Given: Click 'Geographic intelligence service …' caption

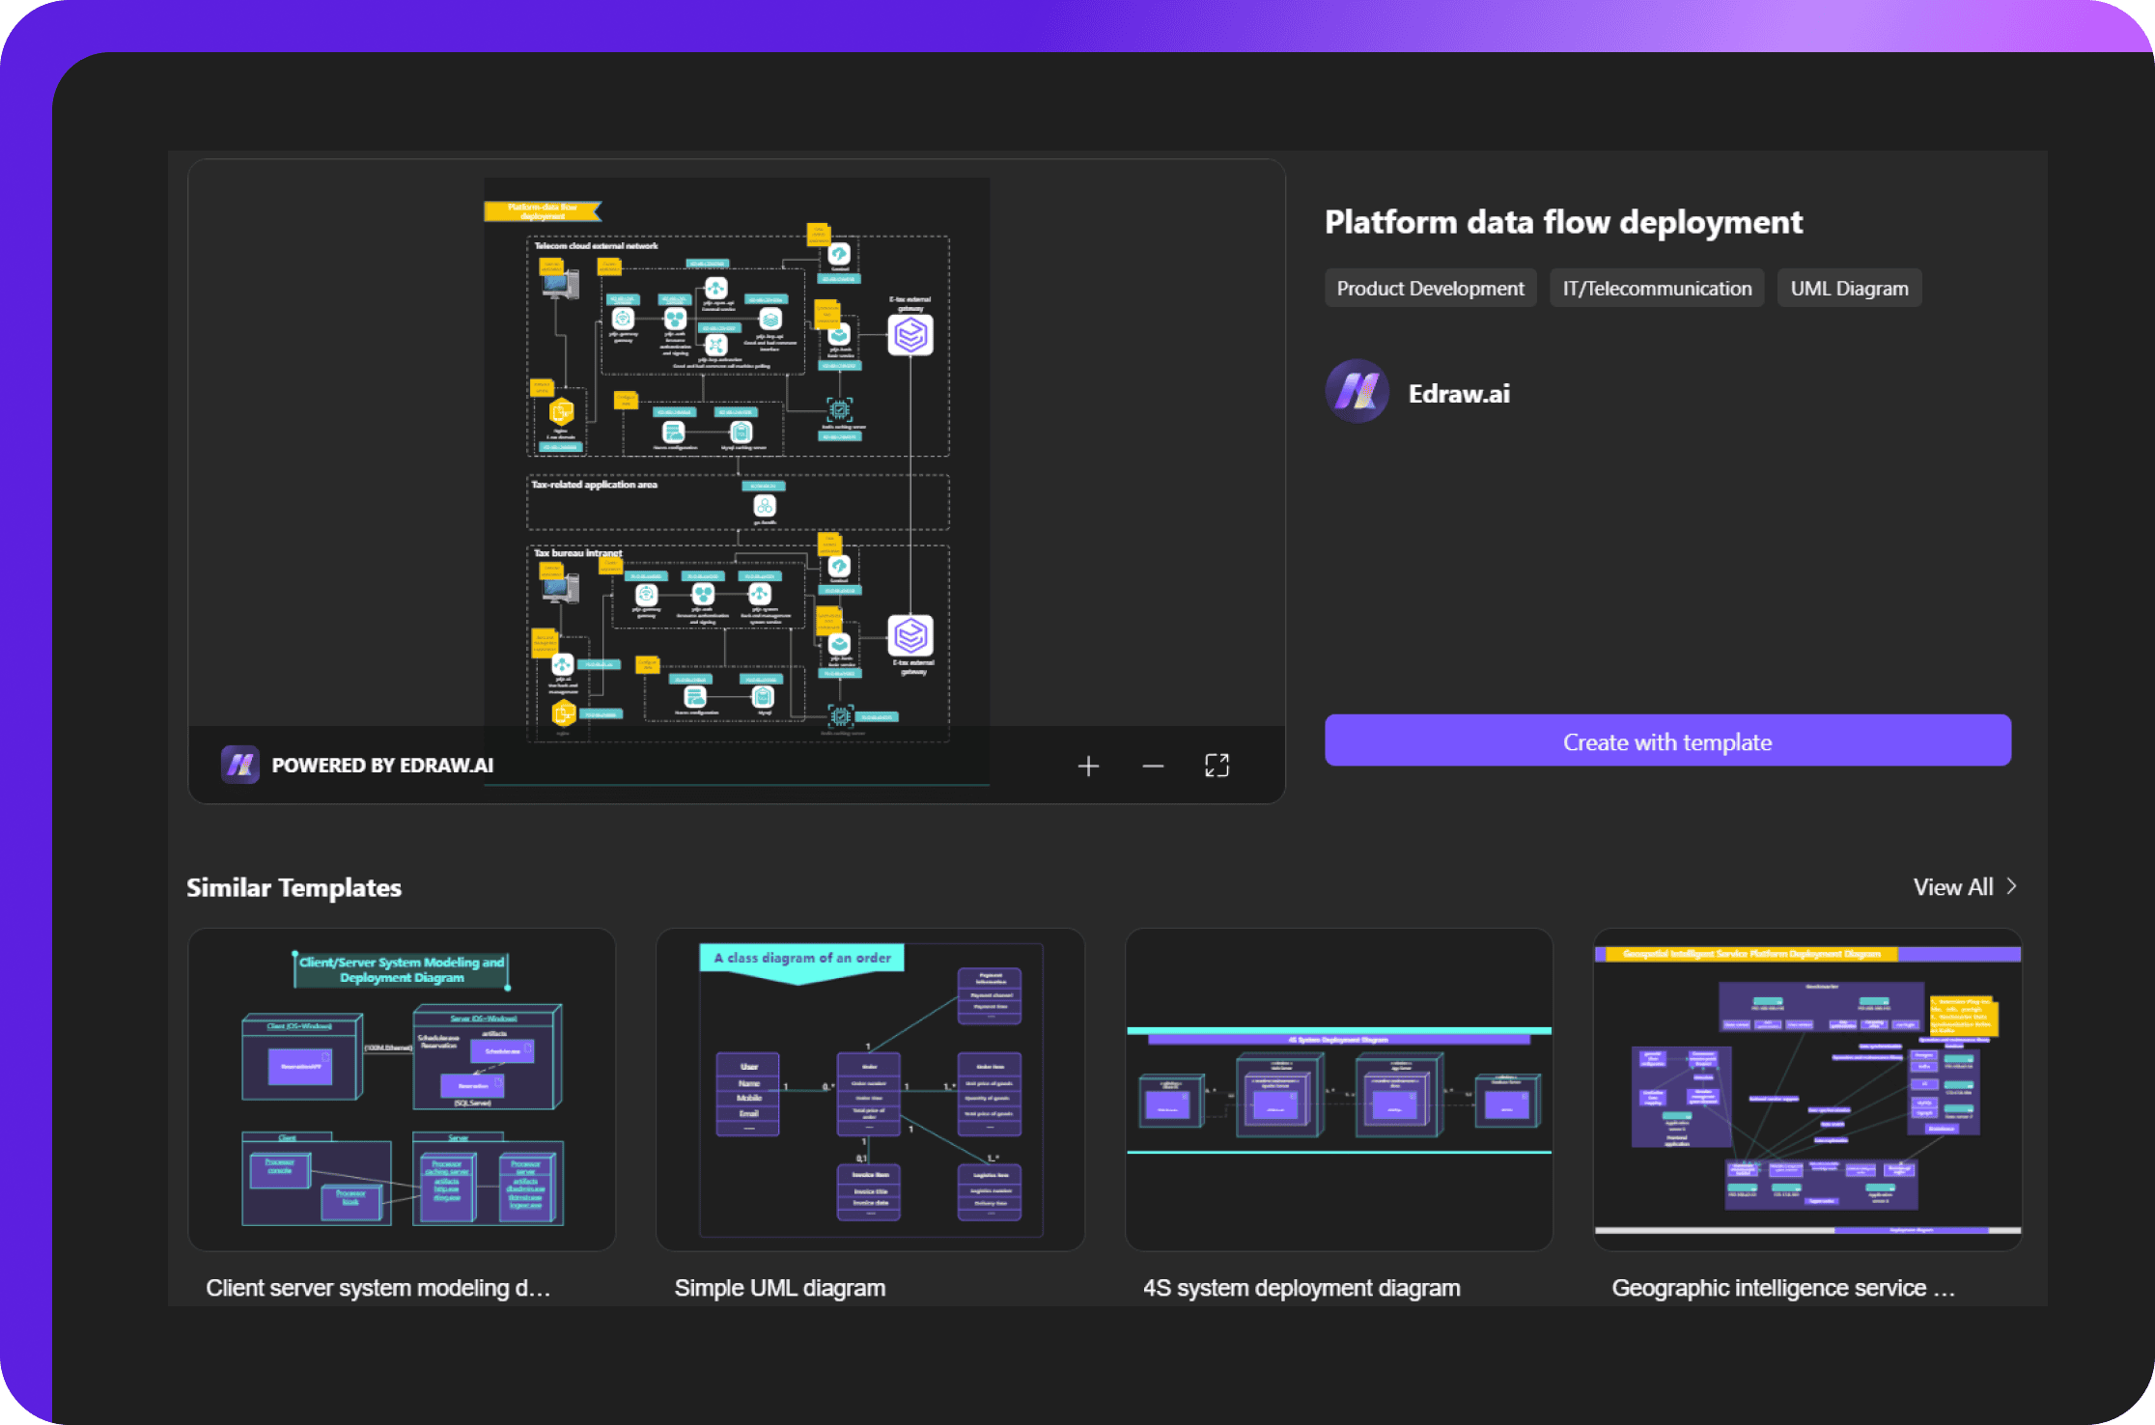Looking at the screenshot, I should pyautogui.click(x=1783, y=1288).
